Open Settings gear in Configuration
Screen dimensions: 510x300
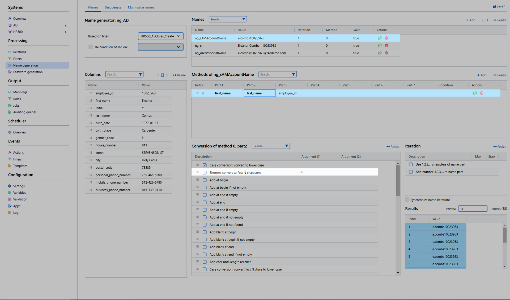pyautogui.click(x=10, y=186)
